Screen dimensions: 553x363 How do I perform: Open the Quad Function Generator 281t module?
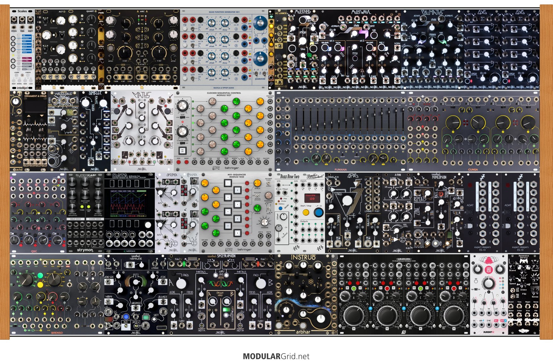point(224,49)
